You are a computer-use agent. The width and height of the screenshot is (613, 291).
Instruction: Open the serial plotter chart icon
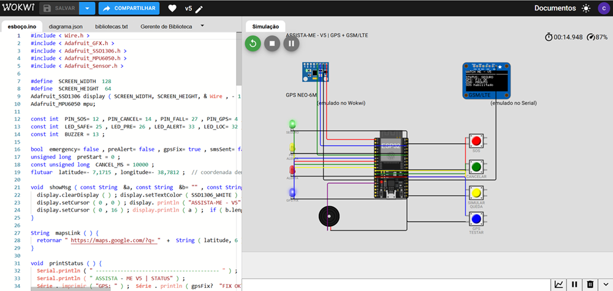point(559,284)
